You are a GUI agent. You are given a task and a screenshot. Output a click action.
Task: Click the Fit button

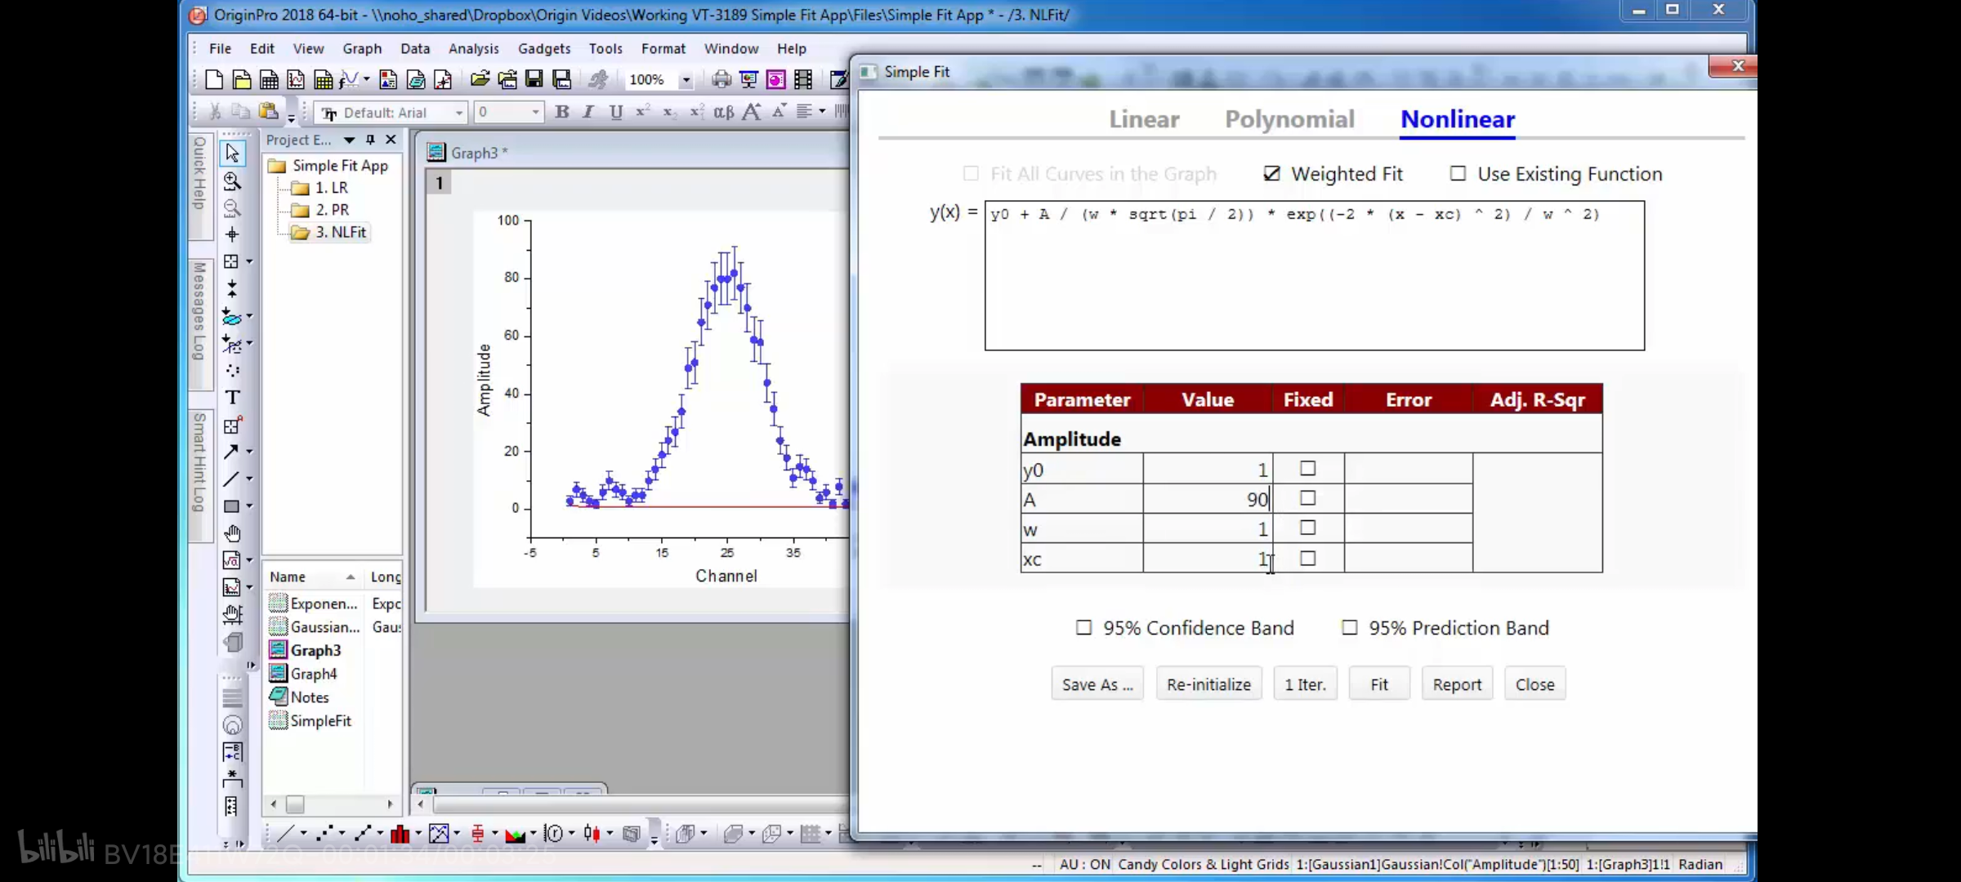(x=1379, y=684)
